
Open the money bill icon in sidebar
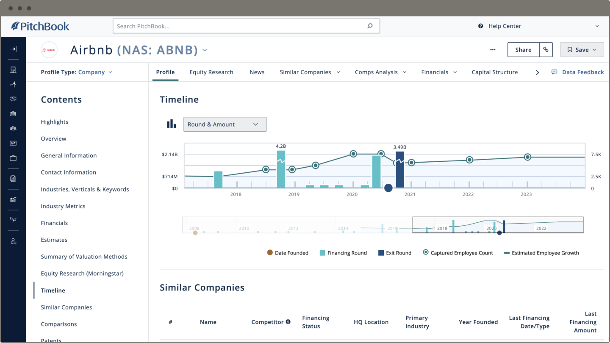(x=13, y=143)
